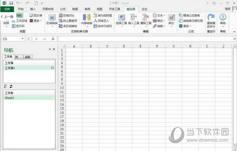
Task: Switch to the 插入 insert tab
Action: pos(33,9)
